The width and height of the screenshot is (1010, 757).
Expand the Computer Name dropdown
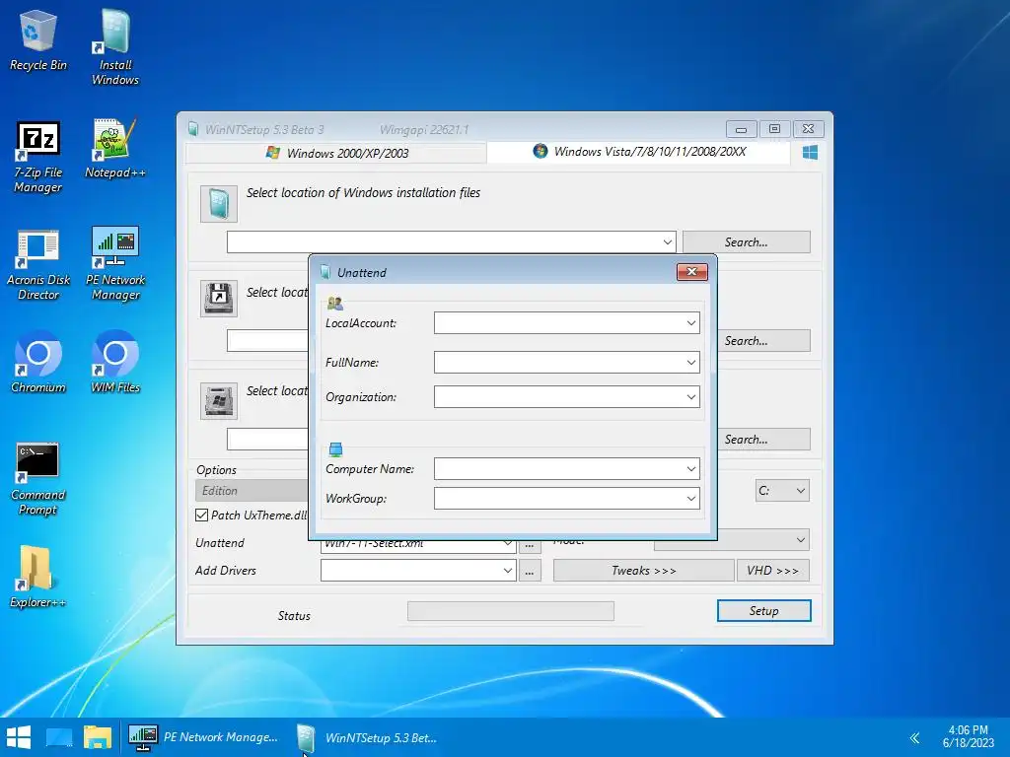(x=690, y=469)
